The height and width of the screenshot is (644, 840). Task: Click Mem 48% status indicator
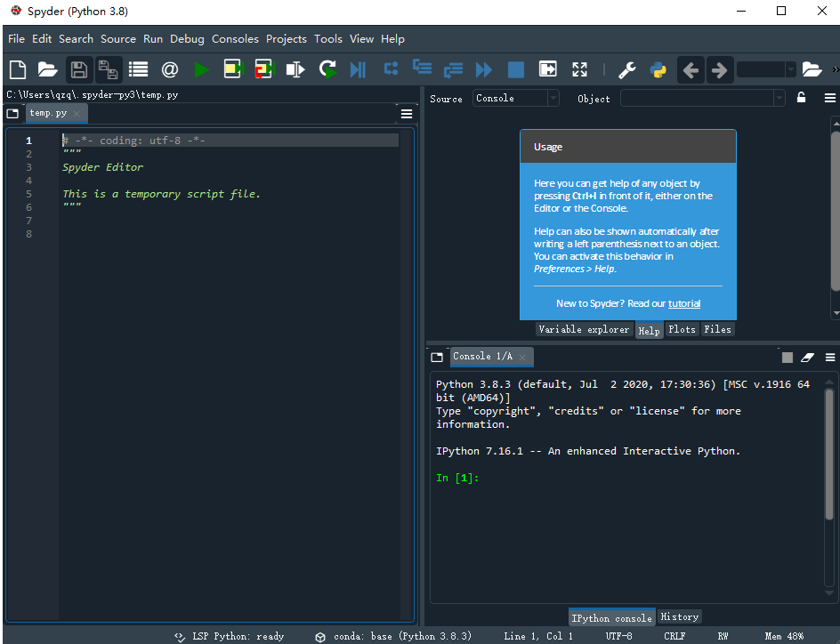click(x=784, y=636)
